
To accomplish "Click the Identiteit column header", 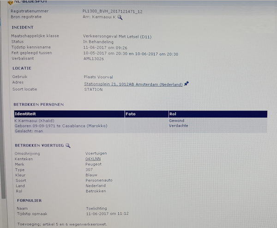I will tap(26, 113).
